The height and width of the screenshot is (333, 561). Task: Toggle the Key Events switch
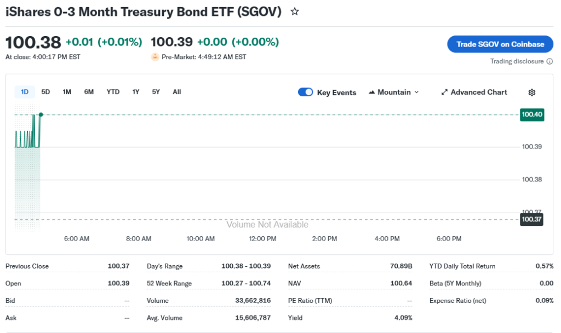tap(306, 92)
